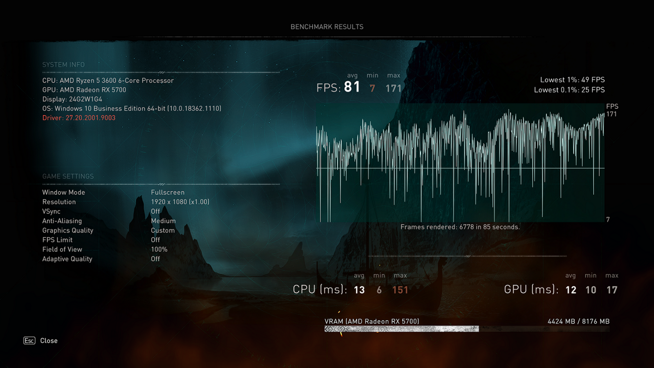Select the CPU: AMD Ryzen 5 3600 line
The image size is (654, 368).
108,81
